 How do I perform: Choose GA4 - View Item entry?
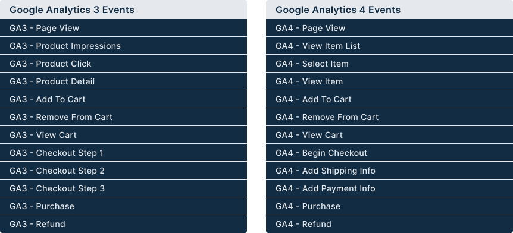tap(389, 81)
